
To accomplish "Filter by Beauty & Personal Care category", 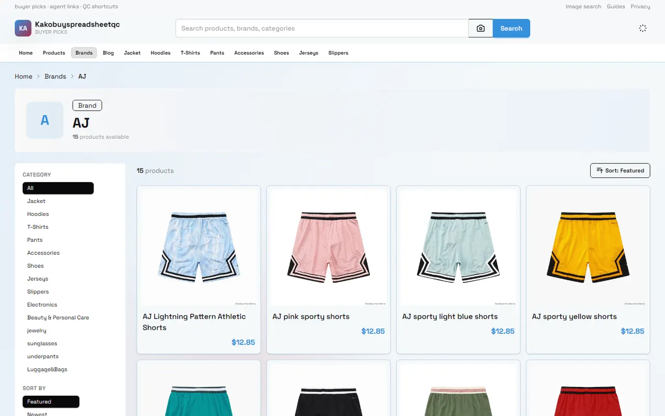I will (x=58, y=318).
